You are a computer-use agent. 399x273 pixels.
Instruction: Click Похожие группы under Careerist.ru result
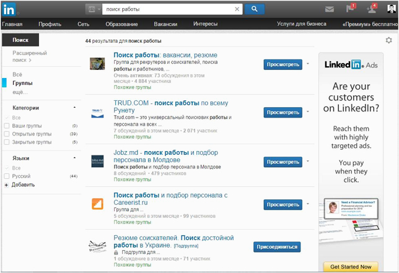click(133, 222)
